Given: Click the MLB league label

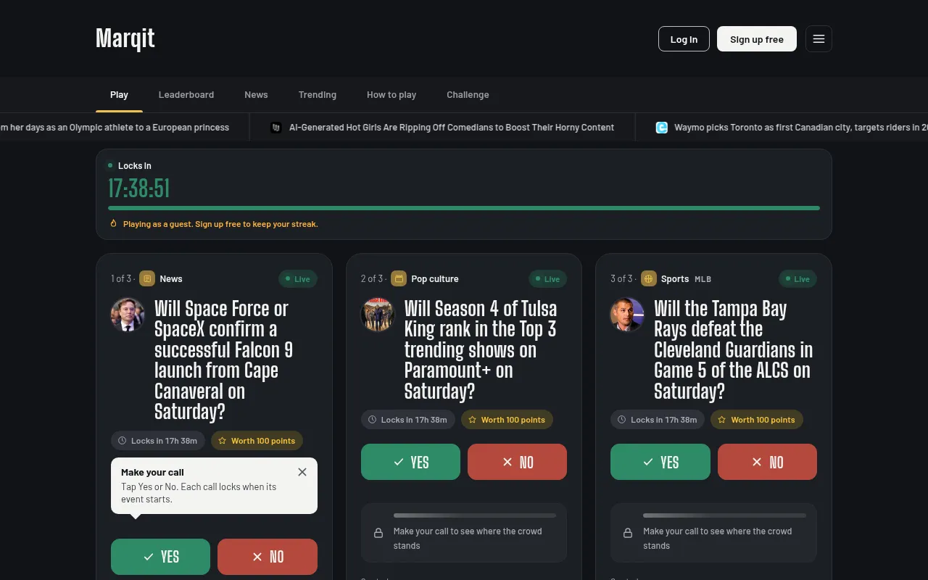Looking at the screenshot, I should click(703, 279).
